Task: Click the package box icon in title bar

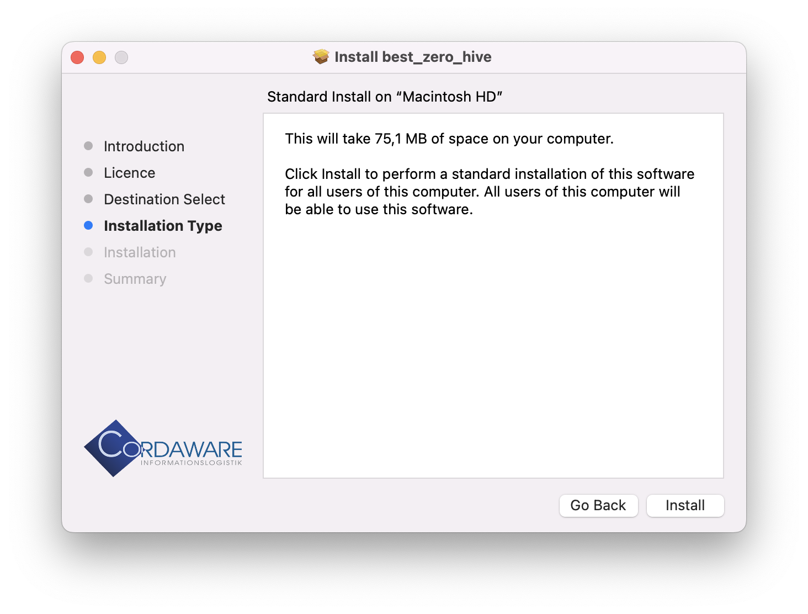Action: [x=321, y=57]
